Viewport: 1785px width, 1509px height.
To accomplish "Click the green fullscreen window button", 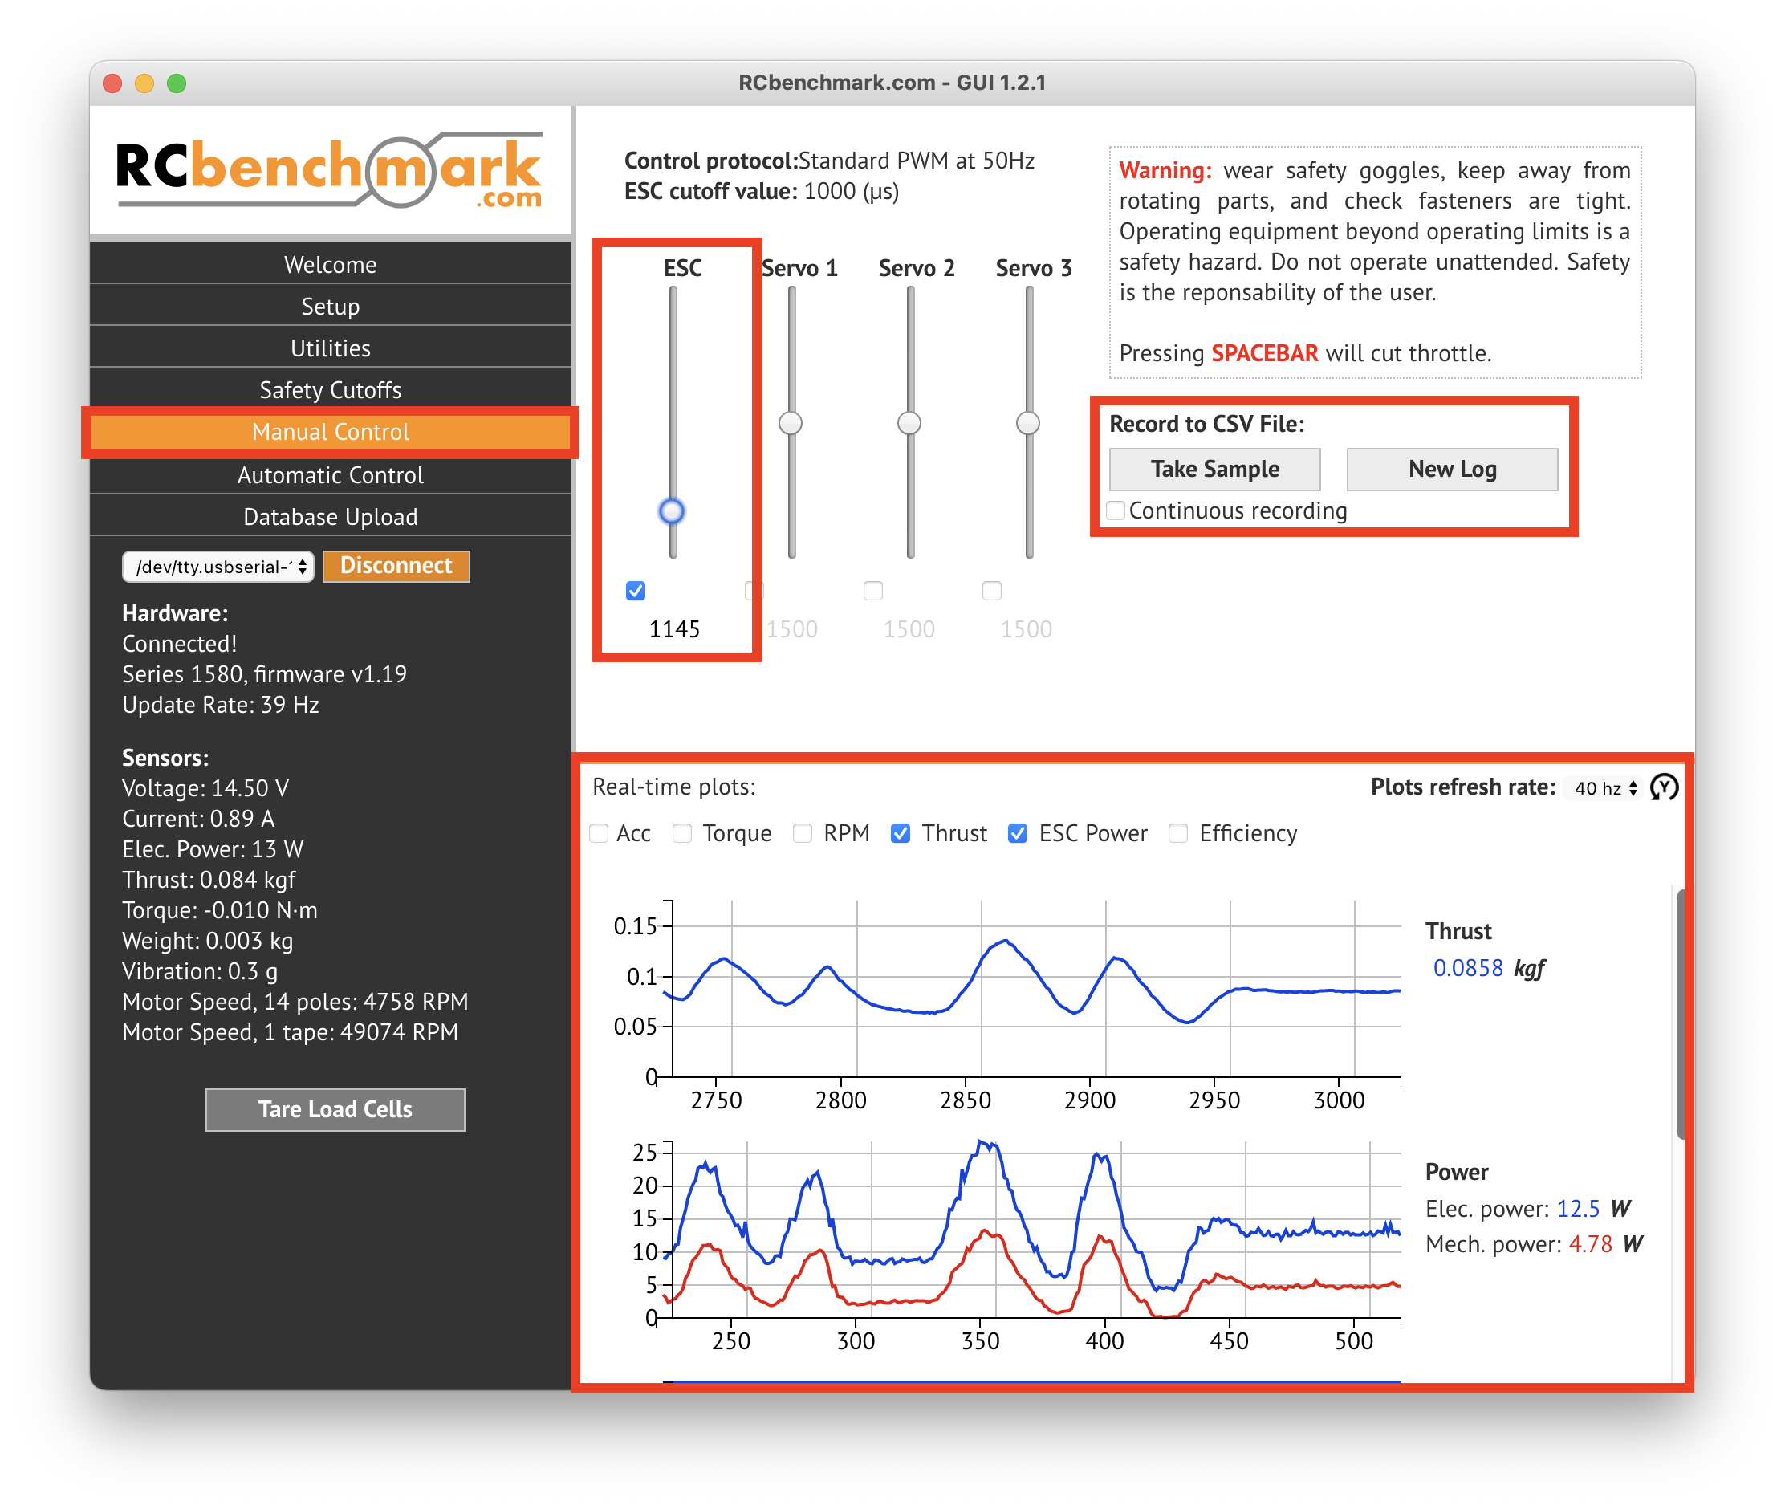I will click(177, 83).
